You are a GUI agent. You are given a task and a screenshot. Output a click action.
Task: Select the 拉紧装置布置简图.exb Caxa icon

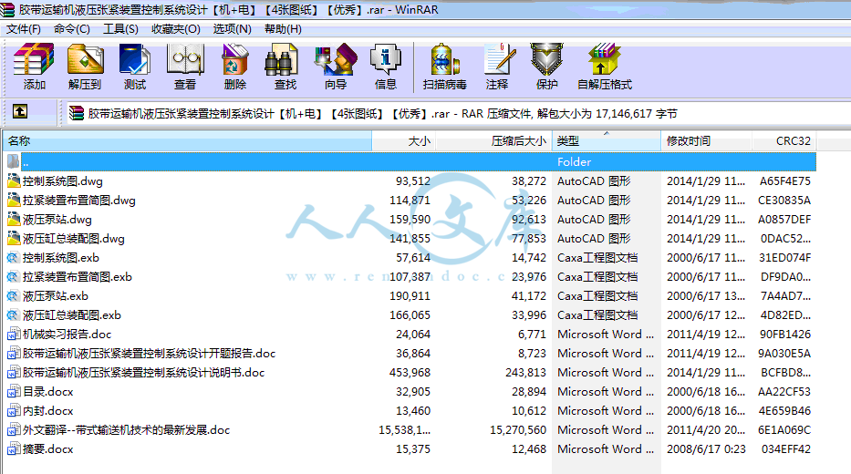14,276
